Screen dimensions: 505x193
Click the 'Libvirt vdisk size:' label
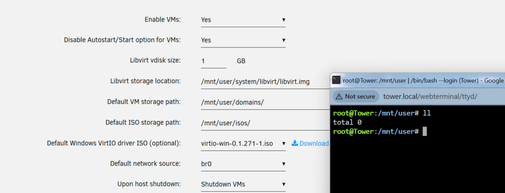point(155,60)
